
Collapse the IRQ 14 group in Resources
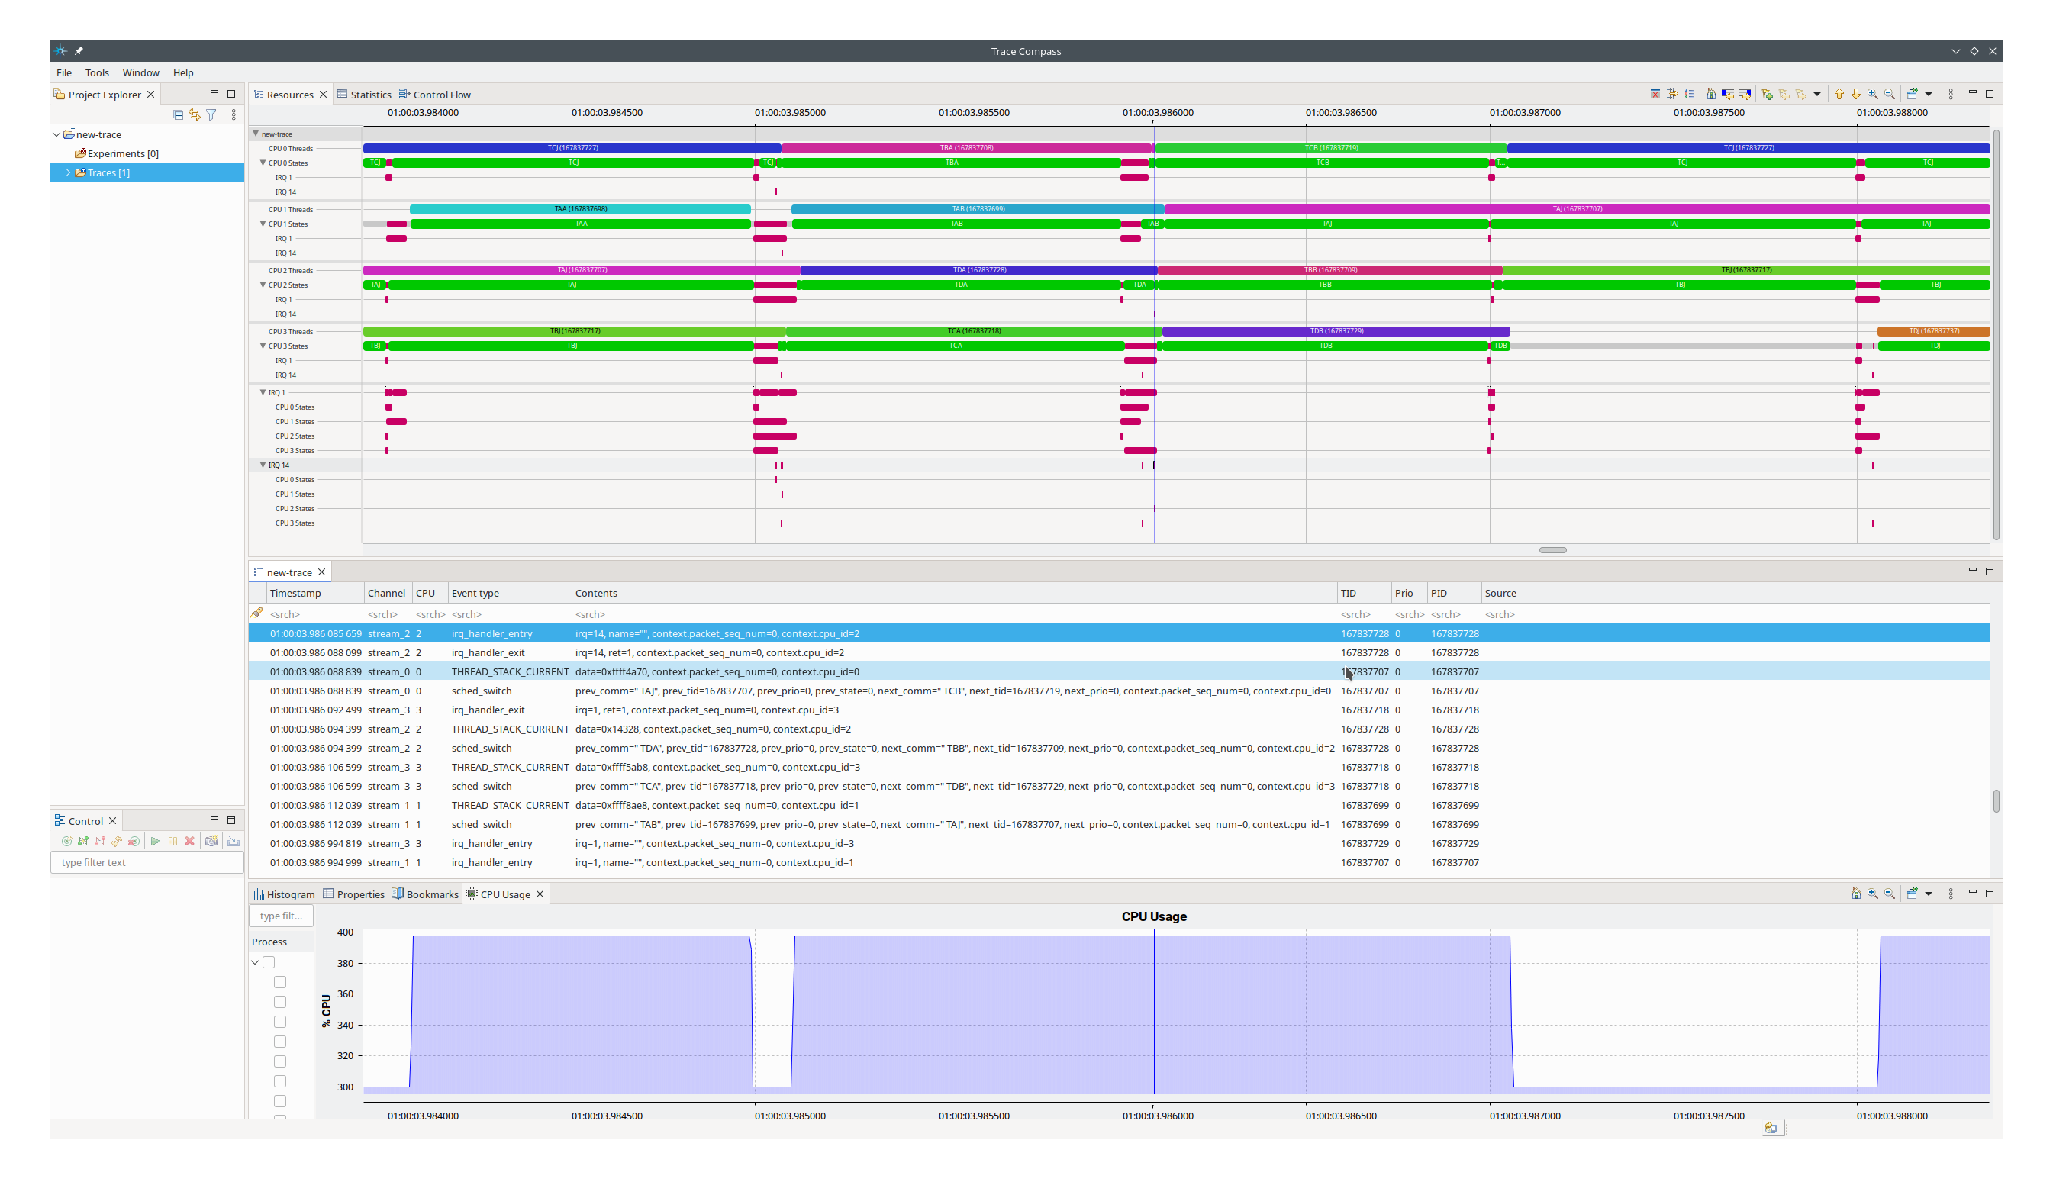click(263, 465)
